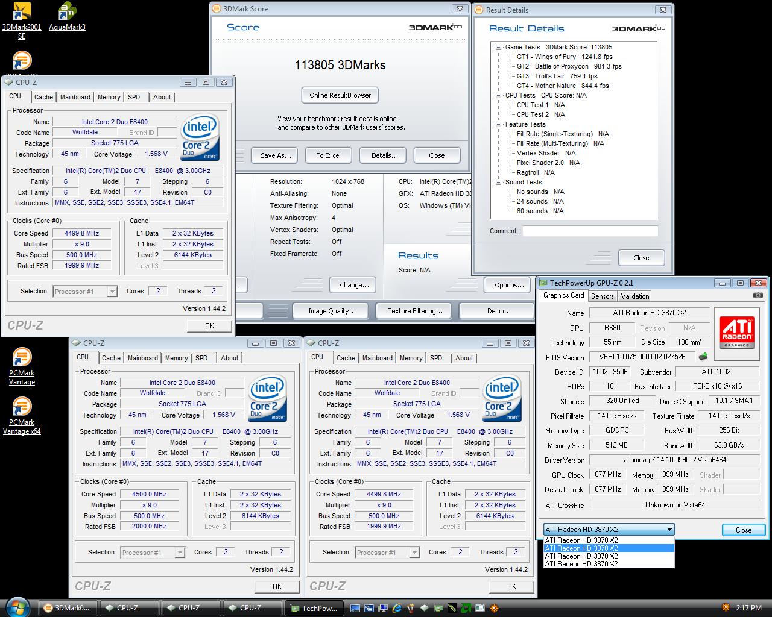Click the Close button in GPU-Z
772x617 pixels.
click(743, 530)
